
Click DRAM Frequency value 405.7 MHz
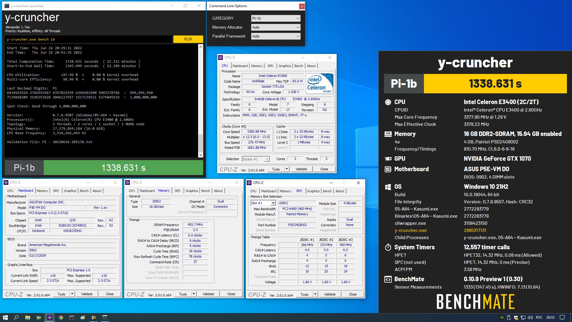[x=195, y=225]
